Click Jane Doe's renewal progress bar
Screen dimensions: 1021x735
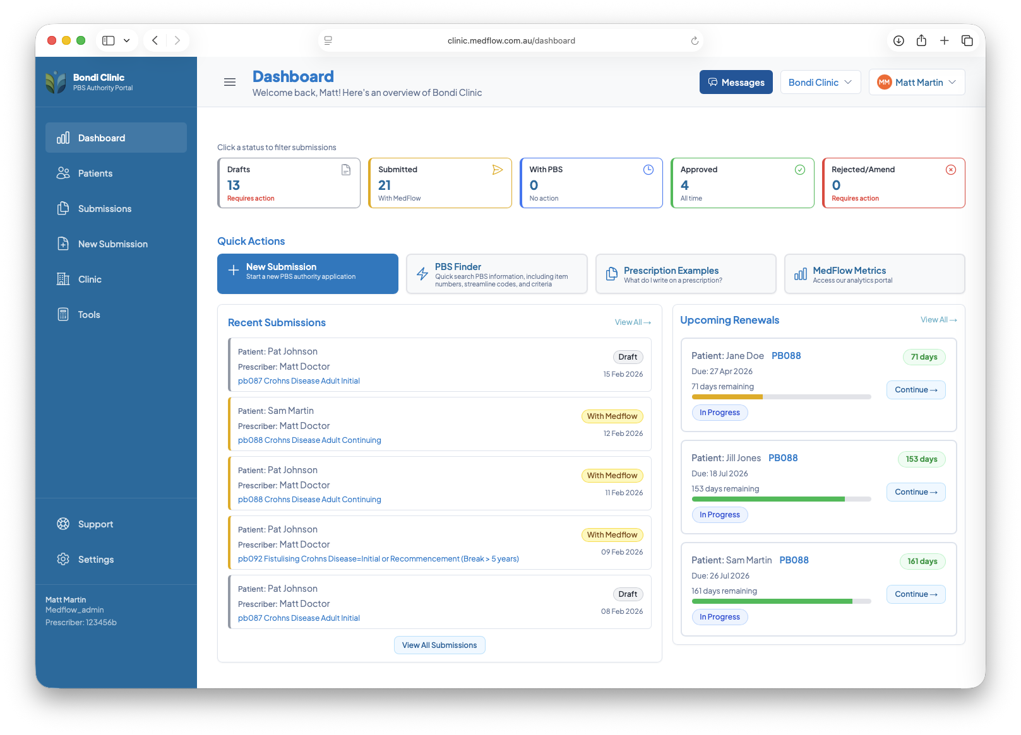[x=781, y=397]
